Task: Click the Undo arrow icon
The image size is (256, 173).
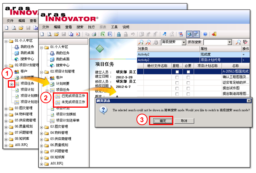Action: (133, 34)
